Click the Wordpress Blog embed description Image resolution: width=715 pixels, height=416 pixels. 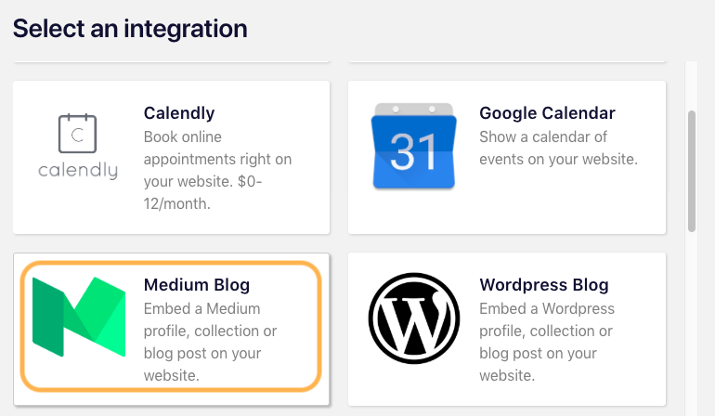tap(547, 342)
